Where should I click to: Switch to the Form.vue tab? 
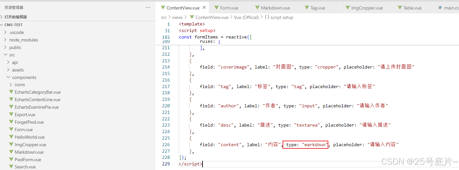click(x=229, y=8)
